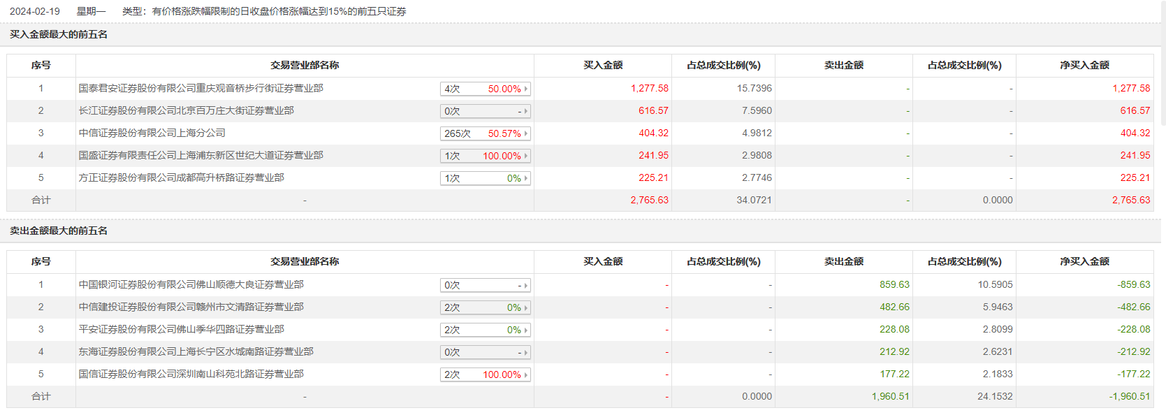The width and height of the screenshot is (1166, 415).
Task: Open 265次 50.57% stats for 中信证券上海分公司
Action: (x=486, y=133)
